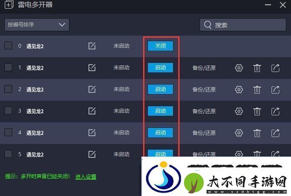Open the 按编号排序 sort dropdown
The image size is (291, 196).
(x=37, y=25)
